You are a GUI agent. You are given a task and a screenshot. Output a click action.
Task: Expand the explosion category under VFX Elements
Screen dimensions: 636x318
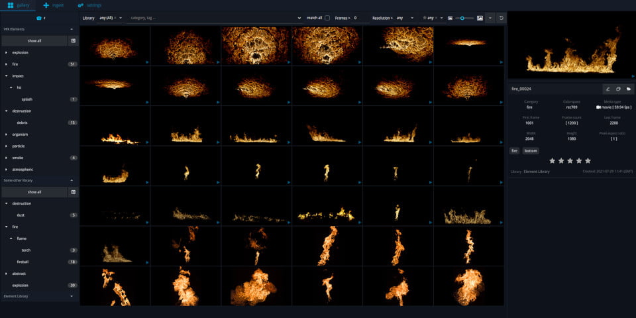pyautogui.click(x=7, y=52)
